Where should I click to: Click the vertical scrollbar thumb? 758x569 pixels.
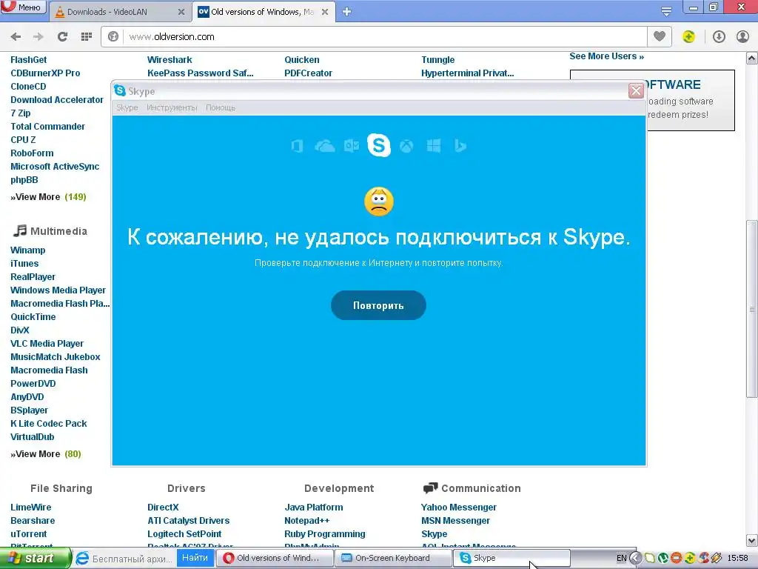pos(752,309)
